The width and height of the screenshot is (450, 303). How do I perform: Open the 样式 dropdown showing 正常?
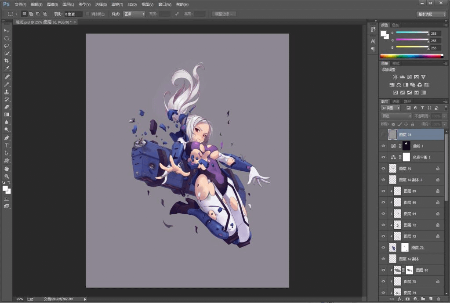tap(134, 14)
